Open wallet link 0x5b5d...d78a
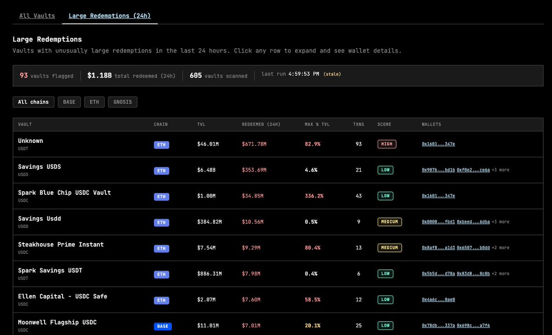This screenshot has width=552, height=335. 438,274
